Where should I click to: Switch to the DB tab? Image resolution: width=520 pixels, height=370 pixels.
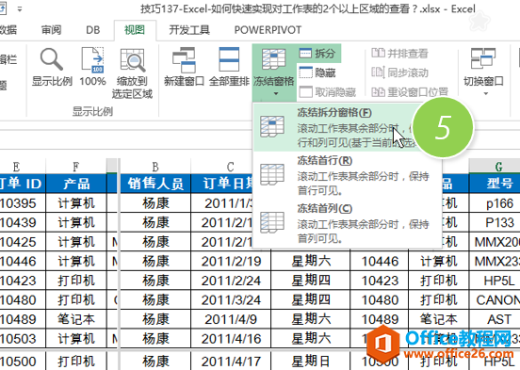(93, 30)
